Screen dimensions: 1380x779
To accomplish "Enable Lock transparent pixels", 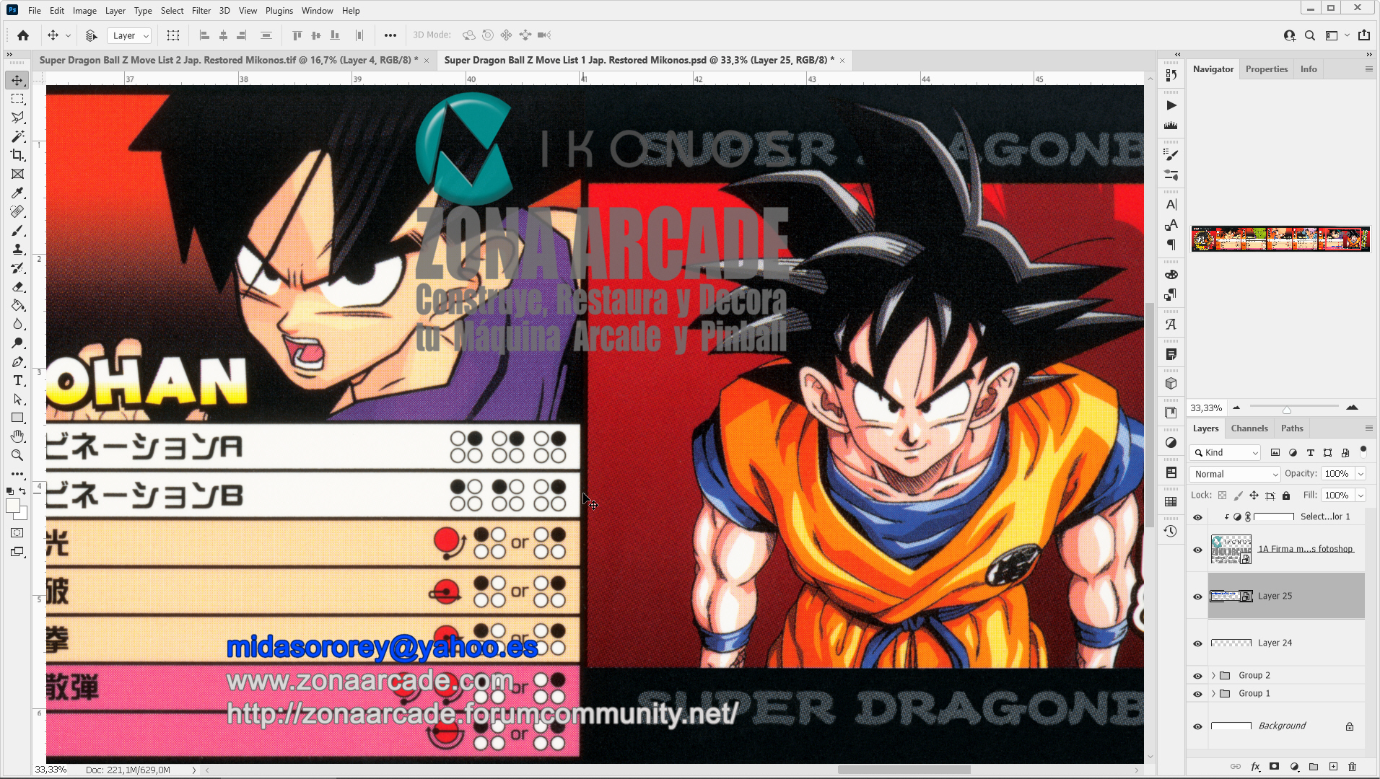I will 1222,495.
